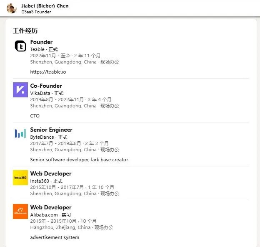Click the advertisement system description
260x247 pixels.
55,237
